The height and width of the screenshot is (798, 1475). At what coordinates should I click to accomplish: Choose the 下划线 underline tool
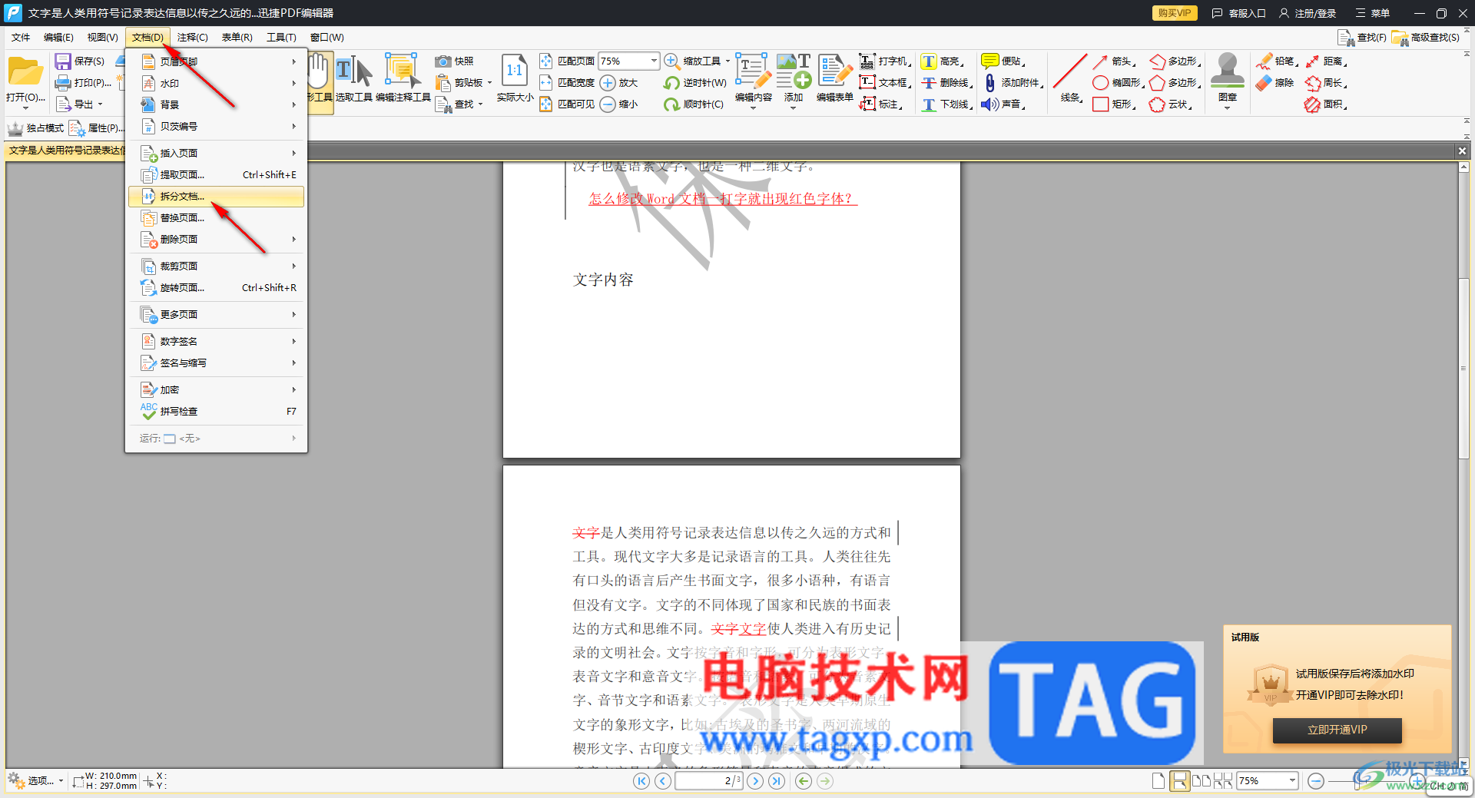tap(946, 104)
